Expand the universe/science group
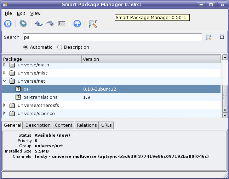The image size is (229, 179). point(4,113)
